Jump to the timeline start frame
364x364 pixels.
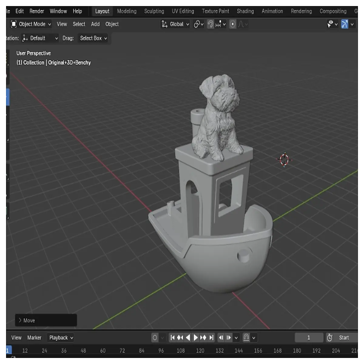point(172,338)
